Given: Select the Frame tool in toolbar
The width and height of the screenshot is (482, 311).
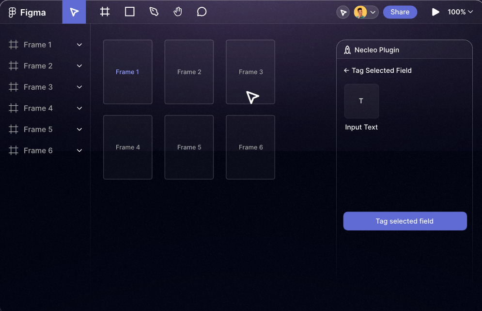Looking at the screenshot, I should [x=105, y=12].
